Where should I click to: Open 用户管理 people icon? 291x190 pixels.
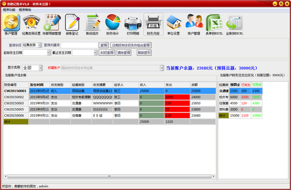pyautogui.click(x=194, y=25)
